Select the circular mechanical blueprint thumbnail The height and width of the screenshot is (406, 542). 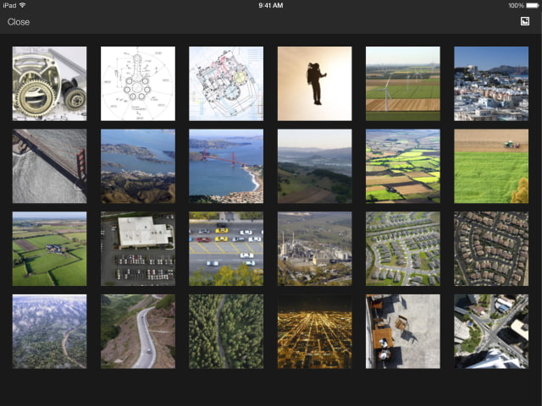pos(138,84)
